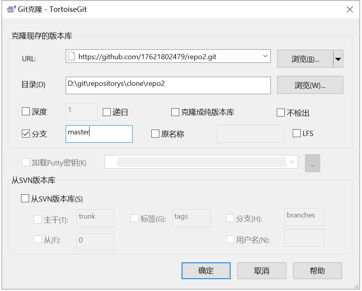Click the depth value field showing 1
This screenshot has height=291, width=362.
82,112
